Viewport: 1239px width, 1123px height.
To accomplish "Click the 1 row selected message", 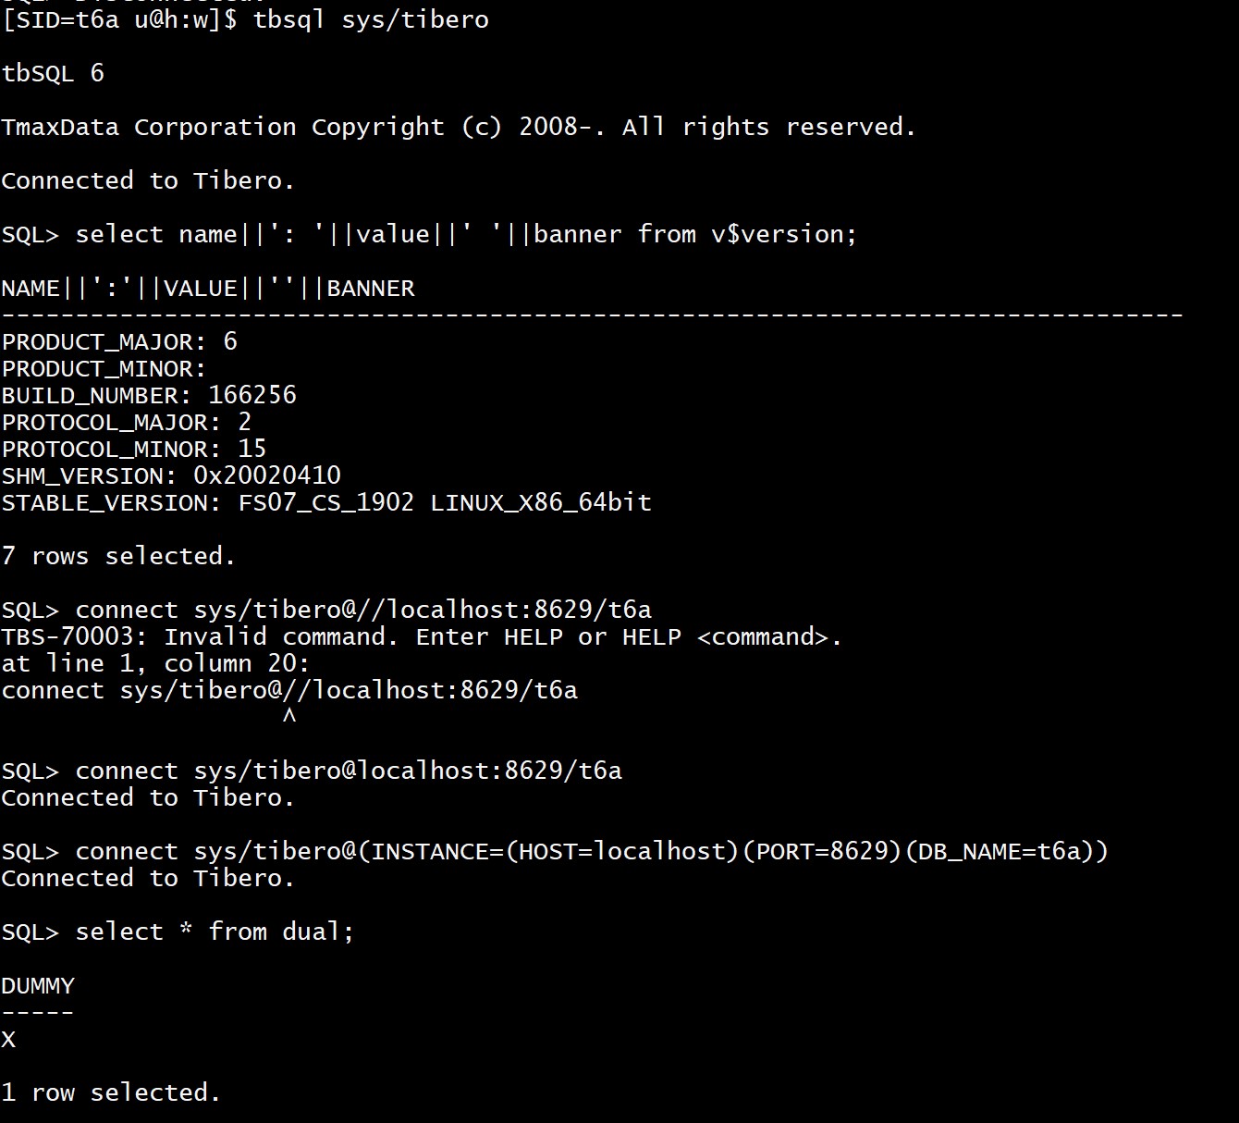I will [x=111, y=1092].
